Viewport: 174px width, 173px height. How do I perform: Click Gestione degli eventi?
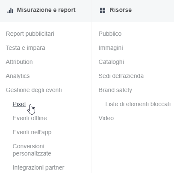34,90
